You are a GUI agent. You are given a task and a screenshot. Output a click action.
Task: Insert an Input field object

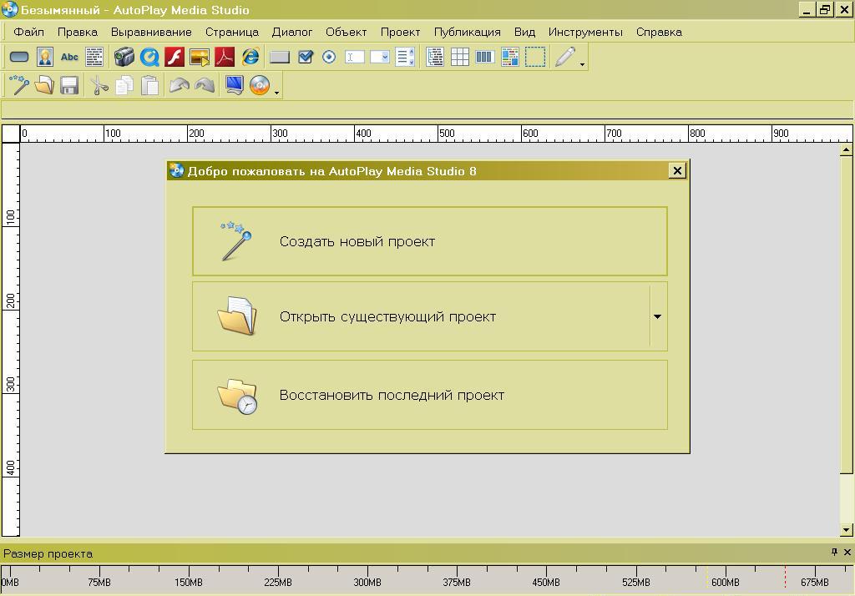click(x=354, y=57)
